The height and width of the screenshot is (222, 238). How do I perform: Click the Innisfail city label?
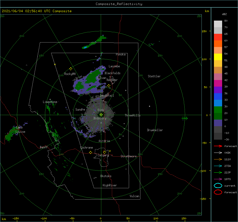107,96
